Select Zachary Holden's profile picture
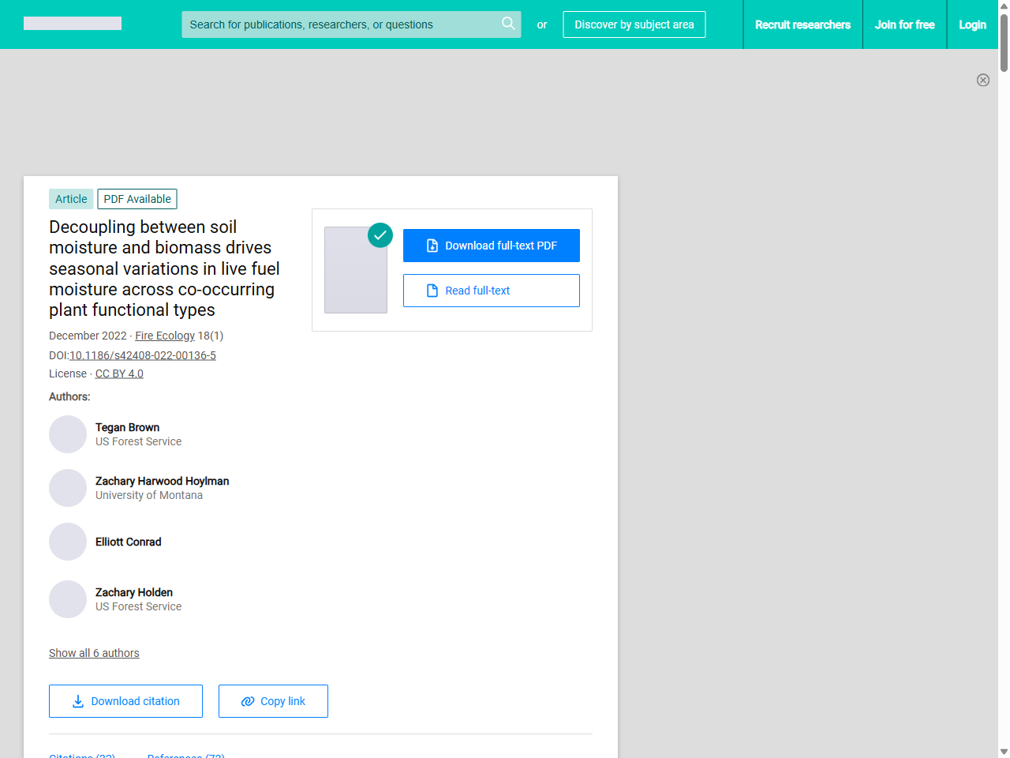Image resolution: width=1010 pixels, height=758 pixels. (x=68, y=599)
